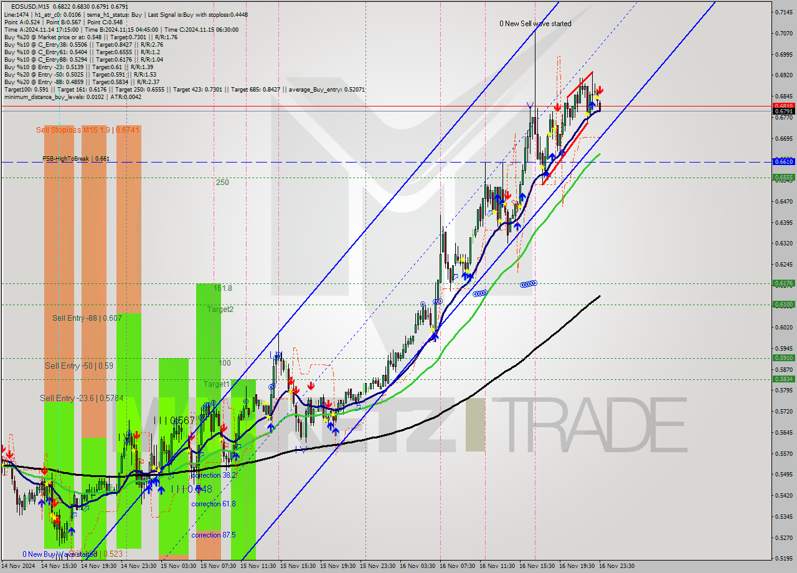Select the blue 0.6610 price tag

click(783, 161)
